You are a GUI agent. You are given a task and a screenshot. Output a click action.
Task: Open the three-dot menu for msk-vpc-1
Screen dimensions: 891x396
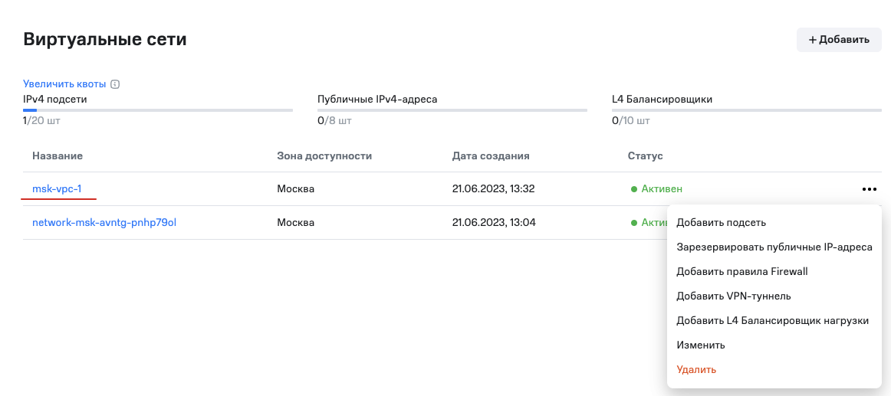pyautogui.click(x=868, y=188)
